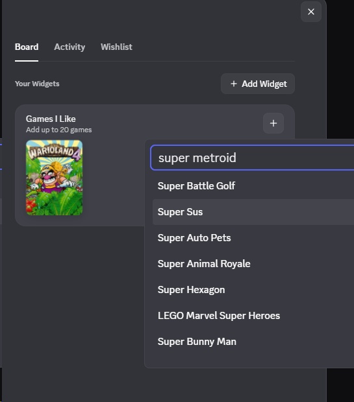The width and height of the screenshot is (354, 402).
Task: Open the Wishlist tab
Action: click(116, 47)
